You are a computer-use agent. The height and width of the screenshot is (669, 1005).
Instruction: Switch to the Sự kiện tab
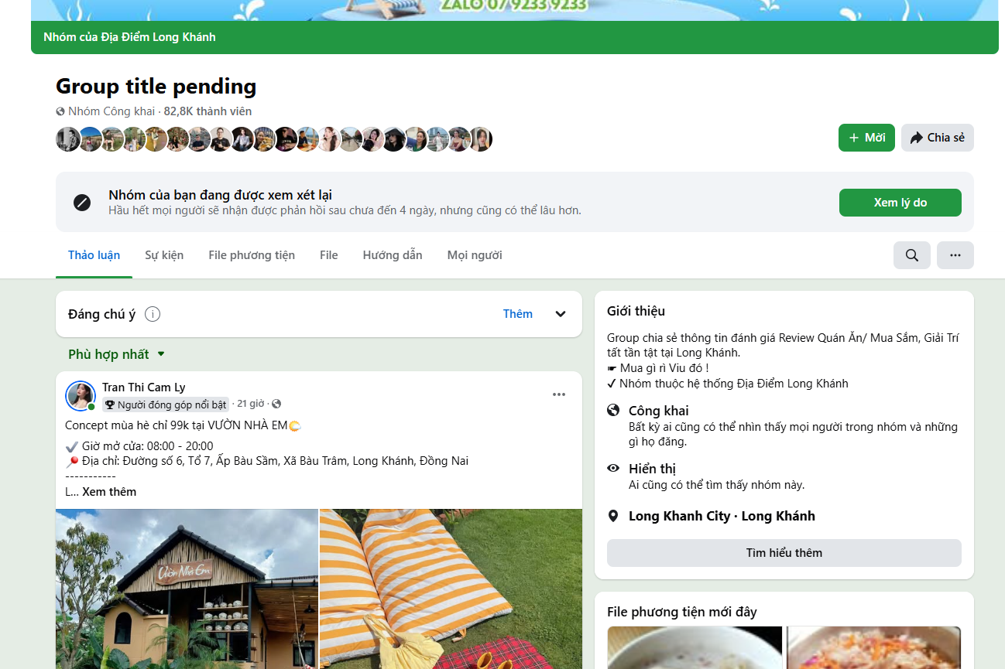(x=164, y=255)
